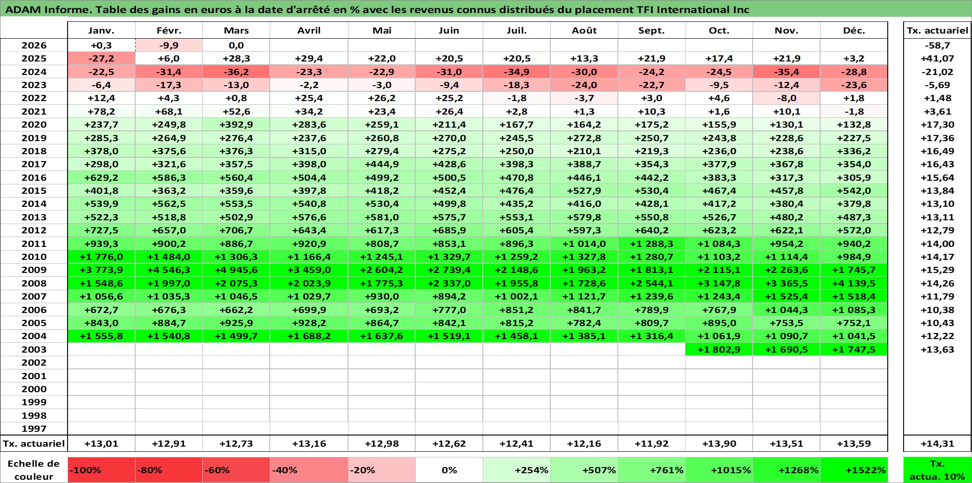This screenshot has width=972, height=483.
Task: Select the Août column header
Action: pyautogui.click(x=584, y=30)
